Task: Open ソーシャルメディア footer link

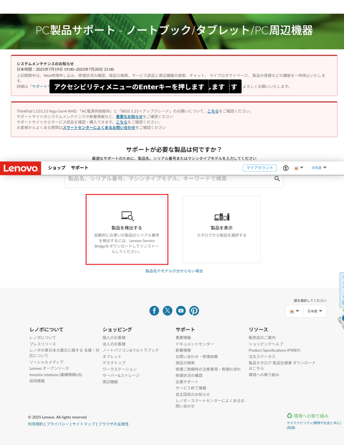Action: 46,362
